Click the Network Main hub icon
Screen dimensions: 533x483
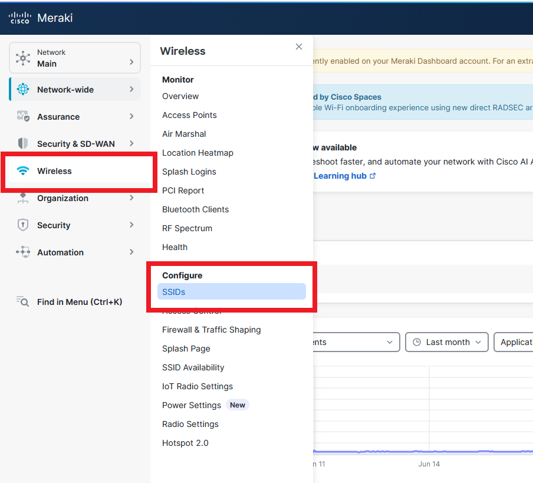(23, 58)
